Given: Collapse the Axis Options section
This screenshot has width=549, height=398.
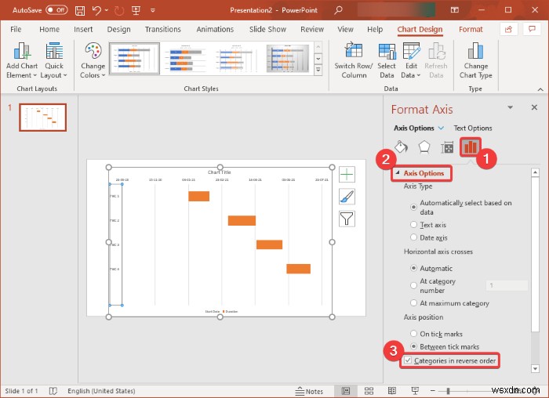Looking at the screenshot, I should click(398, 173).
